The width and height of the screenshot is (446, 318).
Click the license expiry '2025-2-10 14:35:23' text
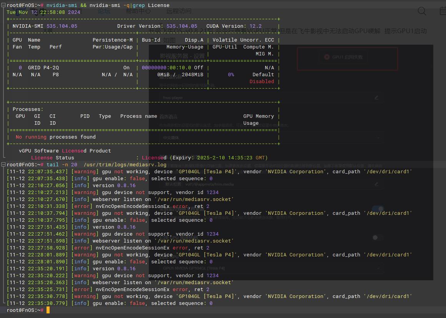point(225,158)
